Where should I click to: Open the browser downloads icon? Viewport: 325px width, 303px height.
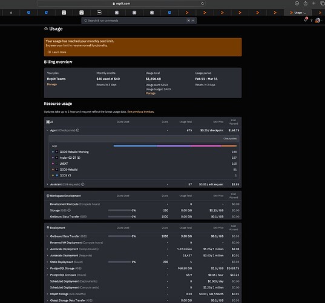click(x=297, y=3)
